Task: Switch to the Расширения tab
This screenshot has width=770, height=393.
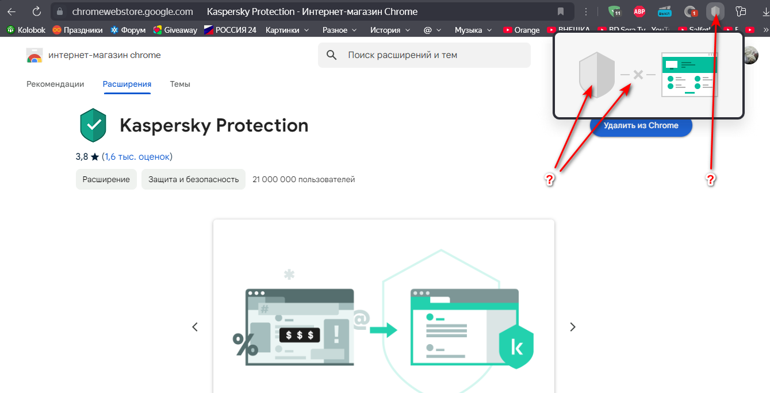Action: tap(127, 84)
